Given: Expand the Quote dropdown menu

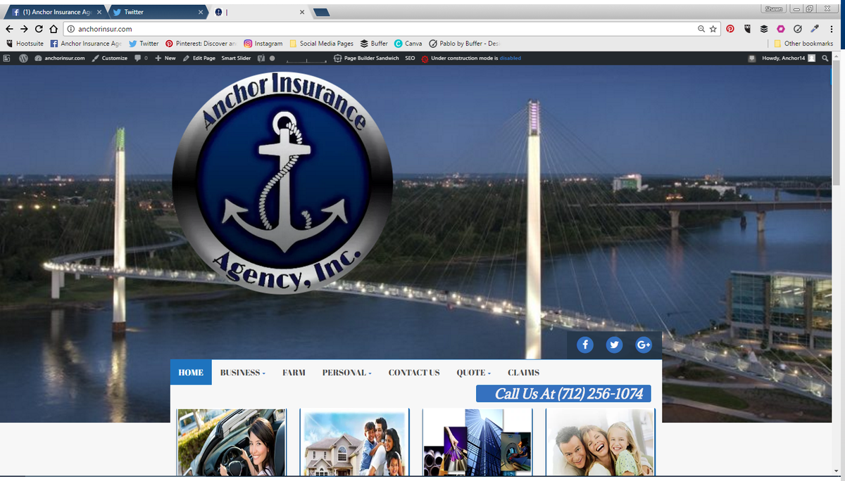Looking at the screenshot, I should pos(474,373).
